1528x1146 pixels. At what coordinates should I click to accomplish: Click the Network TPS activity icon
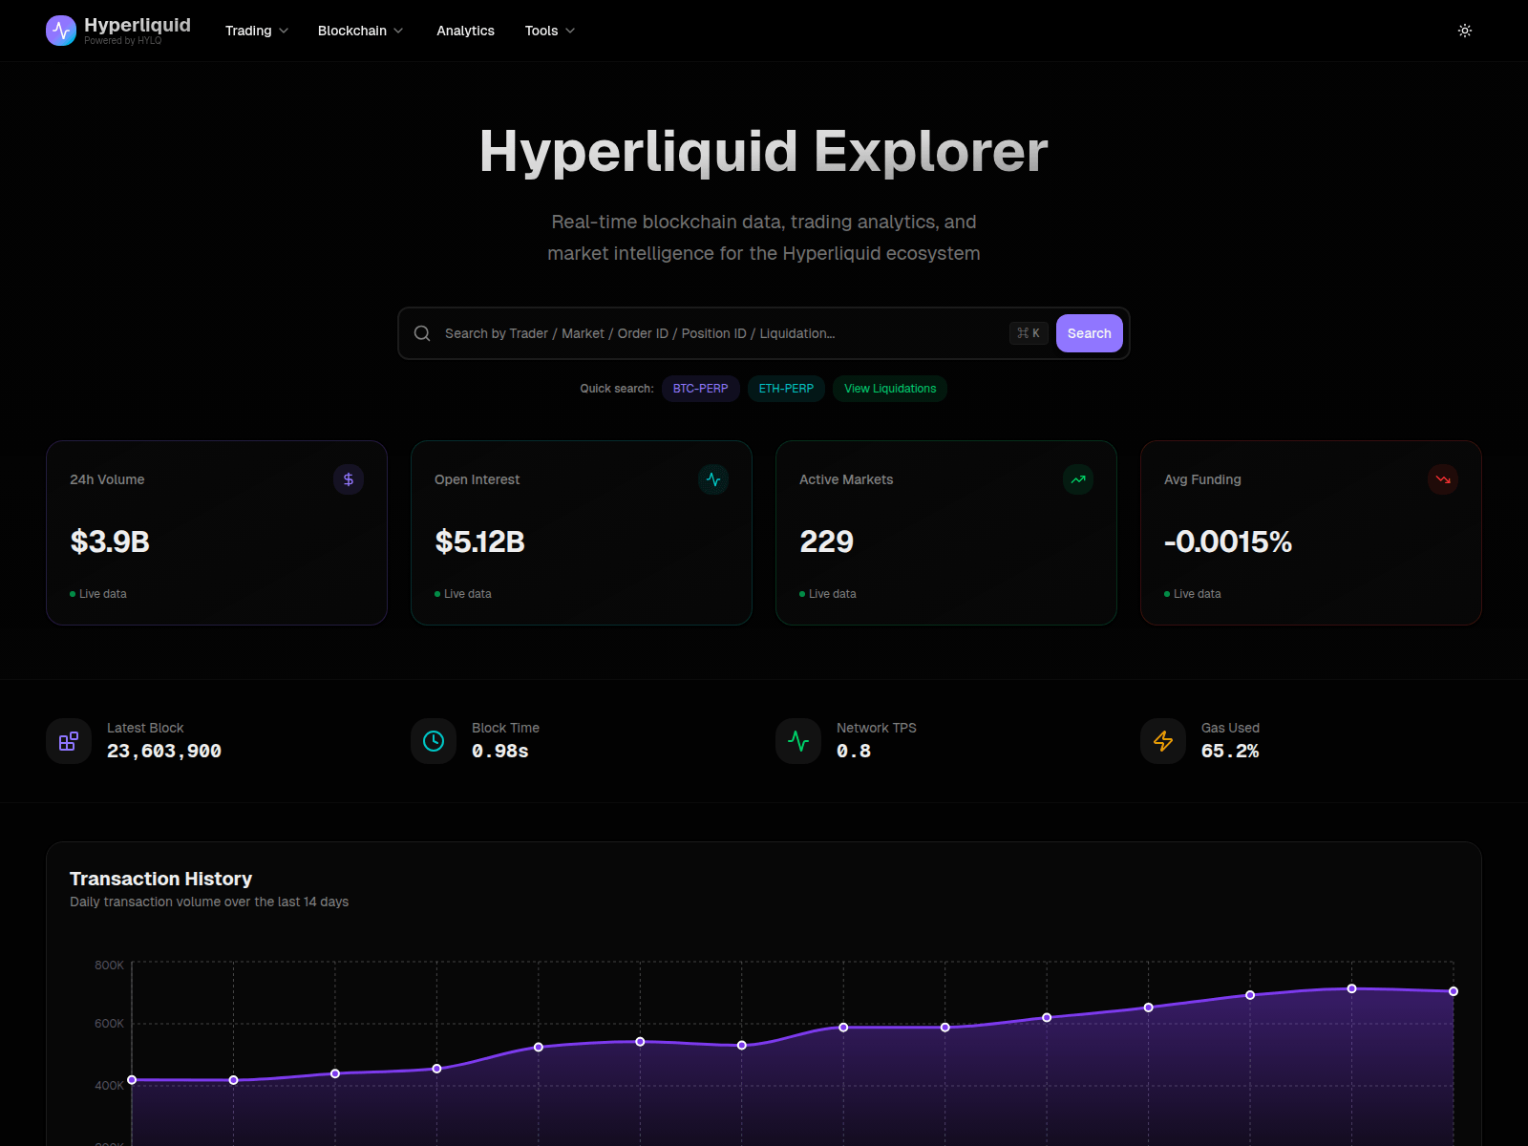pos(798,741)
